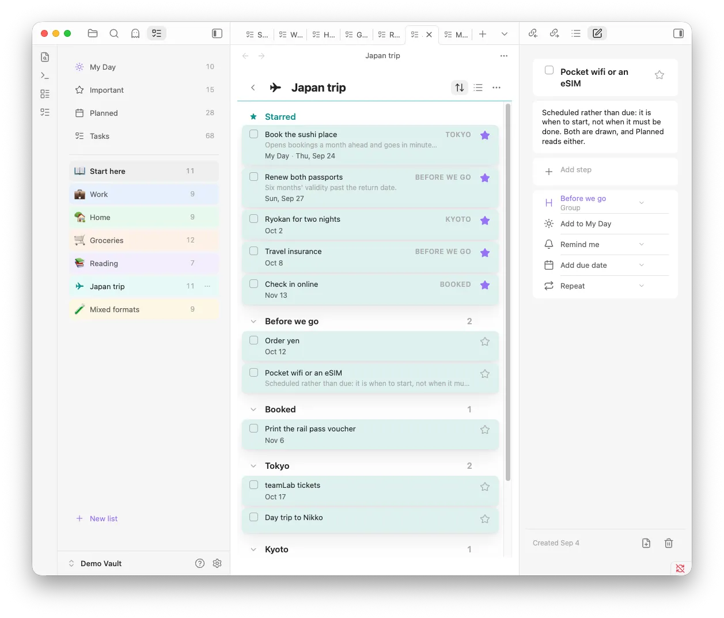
Task: Open the outgoing links icon
Action: (x=555, y=33)
